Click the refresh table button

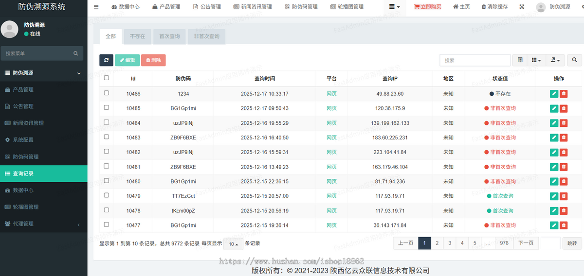pos(106,60)
